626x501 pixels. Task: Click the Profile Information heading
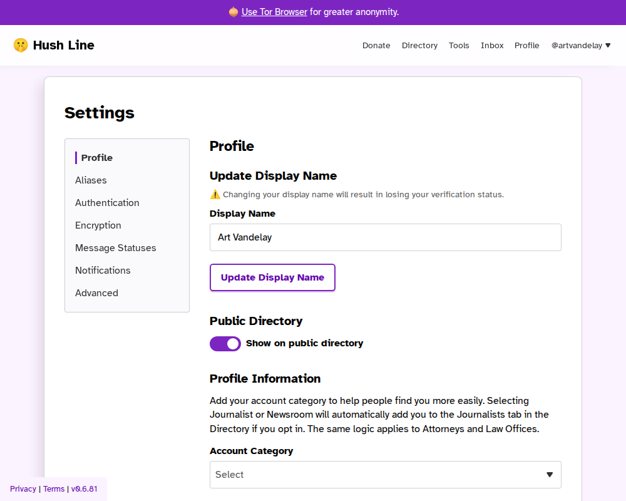tap(265, 379)
